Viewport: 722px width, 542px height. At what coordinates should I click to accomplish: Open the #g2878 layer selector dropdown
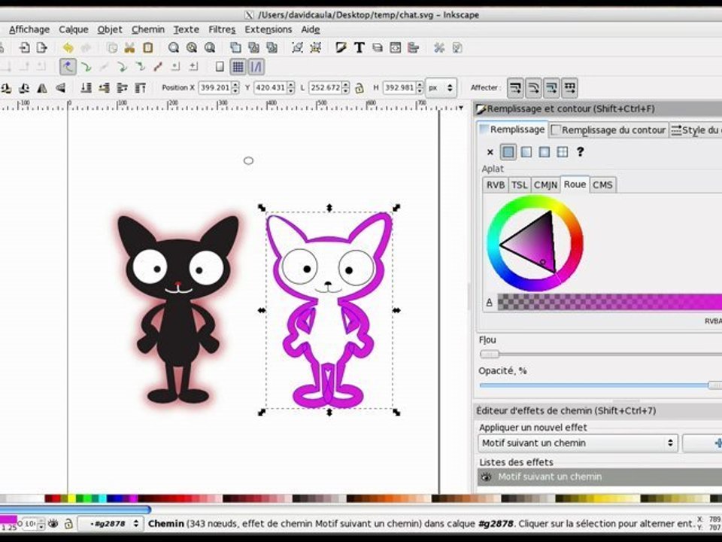point(111,524)
